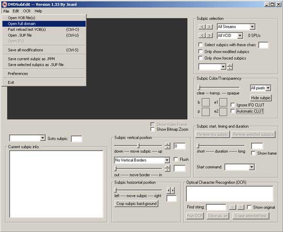Open the All pixels dropdown
Image resolution: width=283 pixels, height=232 pixels.
point(268,88)
